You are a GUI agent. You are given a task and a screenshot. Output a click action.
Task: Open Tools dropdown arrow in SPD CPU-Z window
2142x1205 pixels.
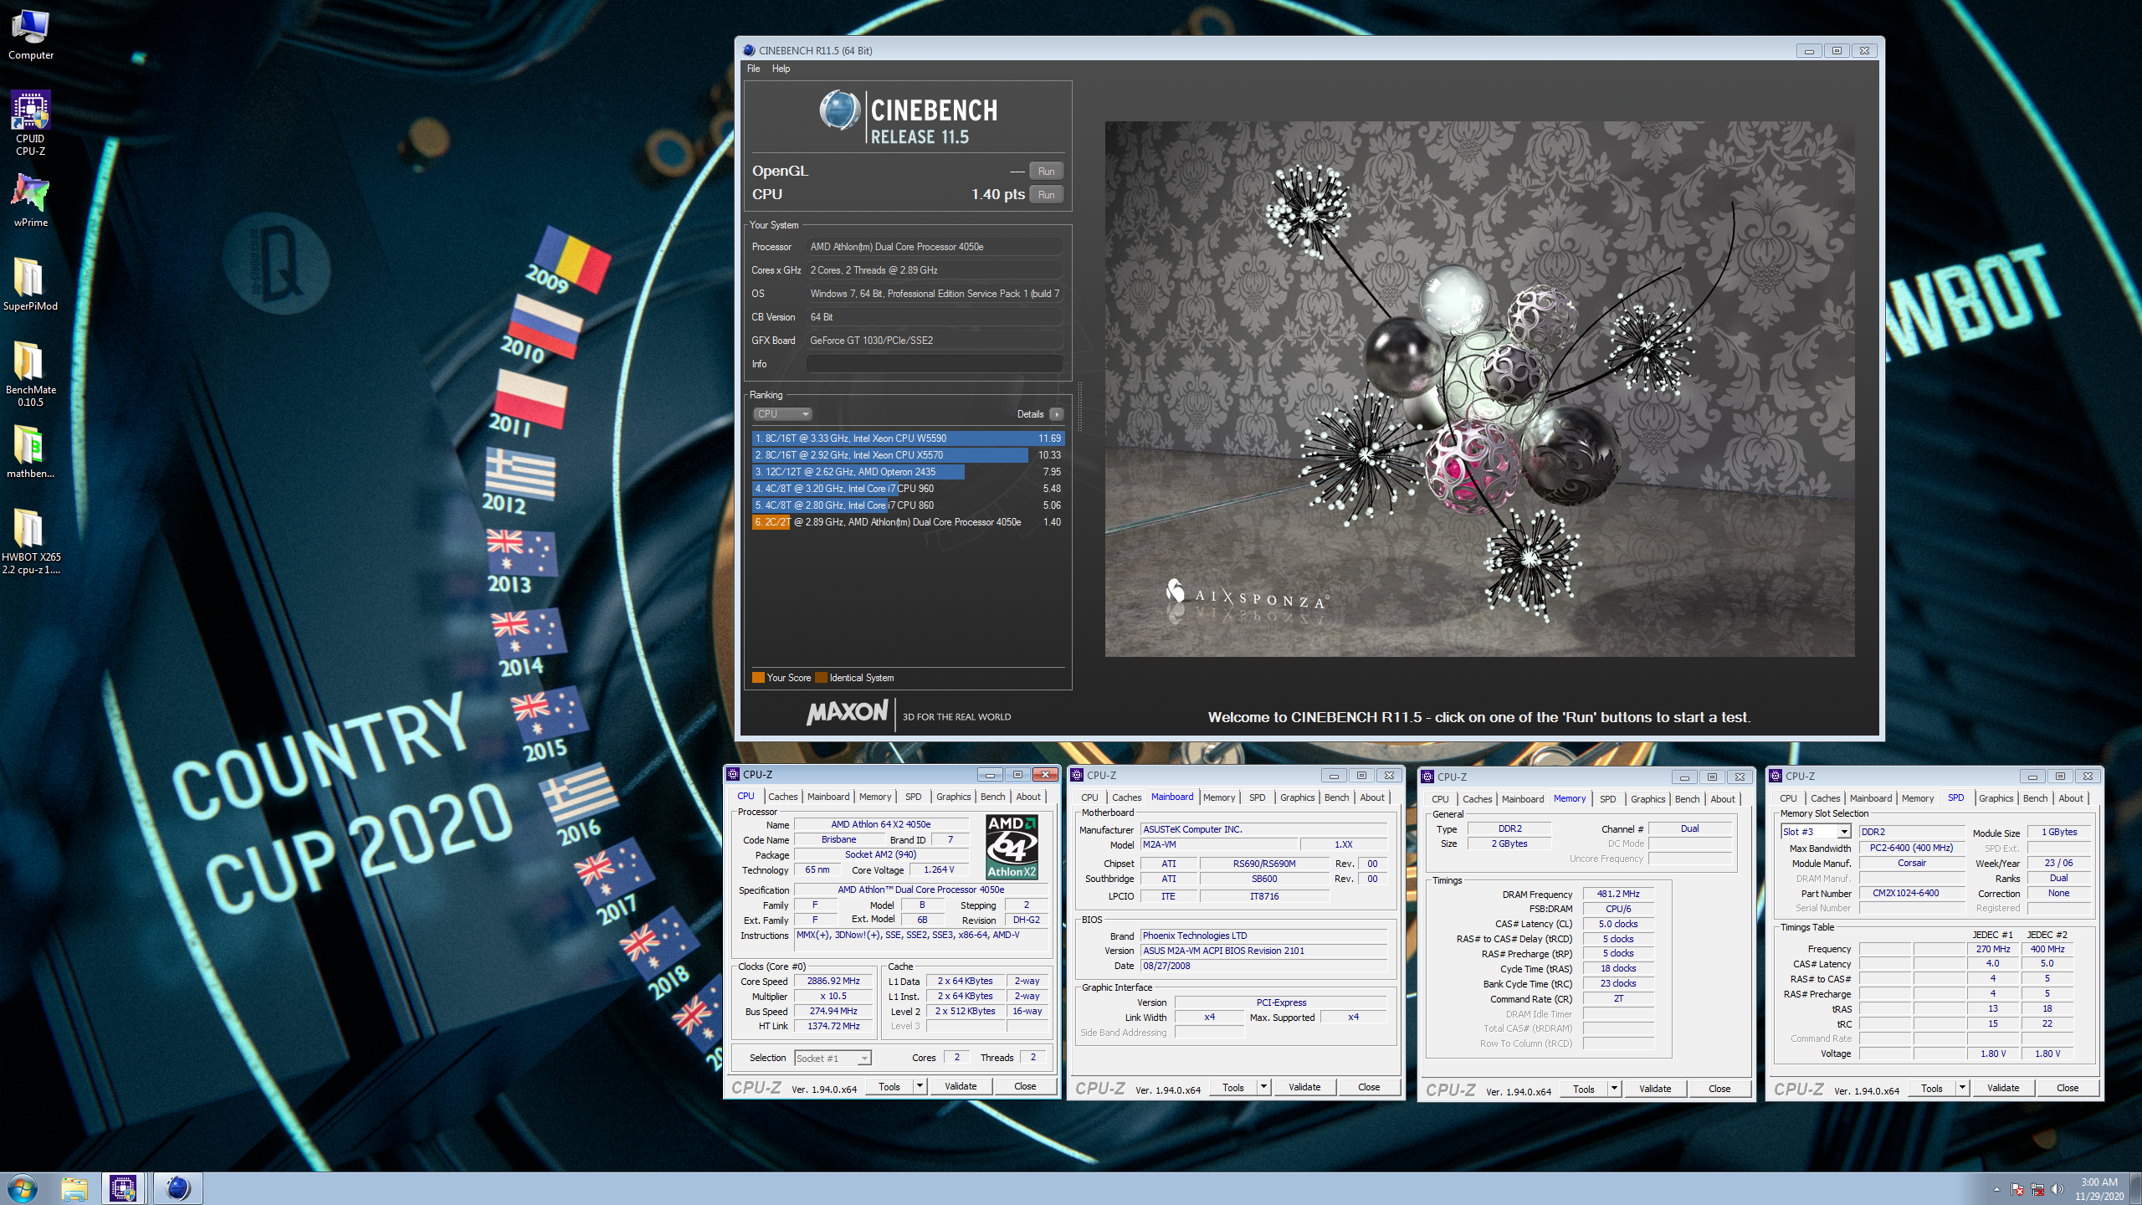click(1962, 1088)
